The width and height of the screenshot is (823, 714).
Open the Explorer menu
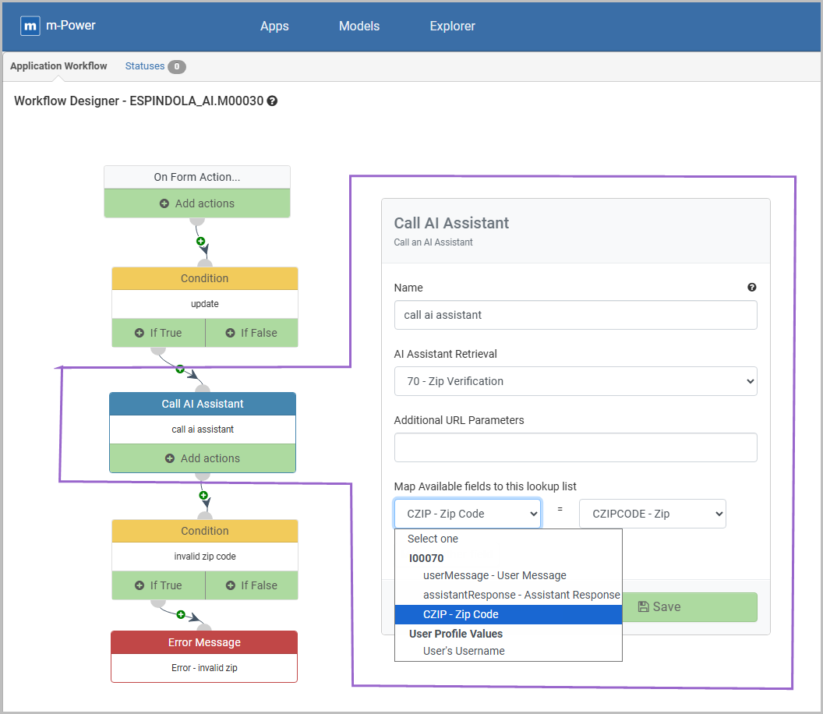pos(452,26)
